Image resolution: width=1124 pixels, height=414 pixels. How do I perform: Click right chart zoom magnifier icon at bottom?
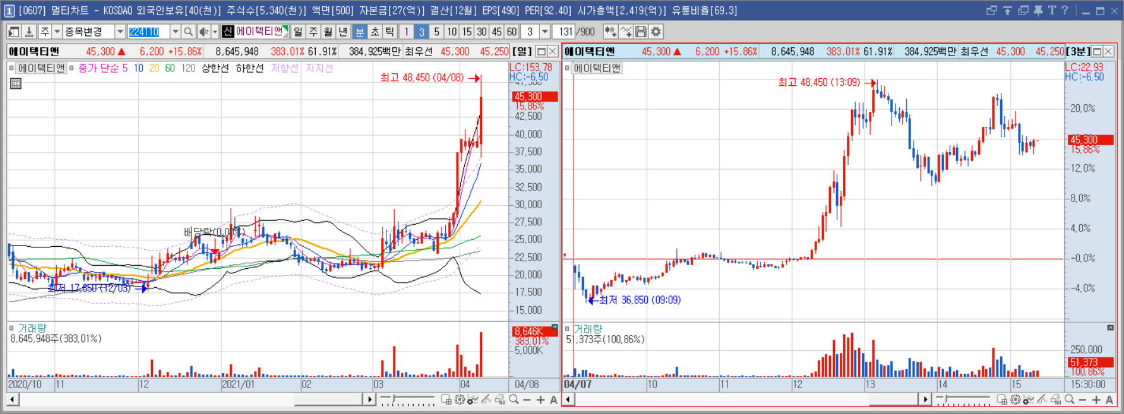(x=1069, y=399)
